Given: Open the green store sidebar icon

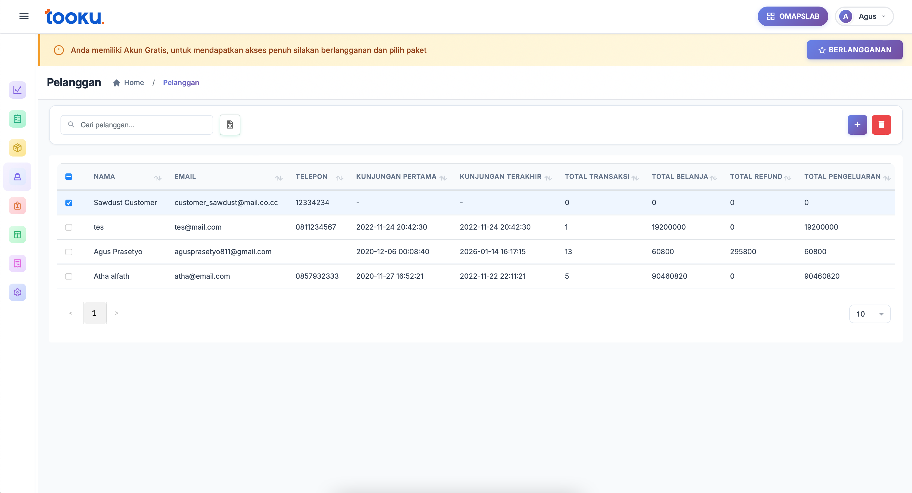Looking at the screenshot, I should (17, 235).
